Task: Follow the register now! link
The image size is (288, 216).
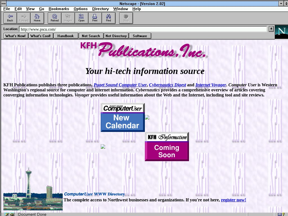Action: [233, 200]
